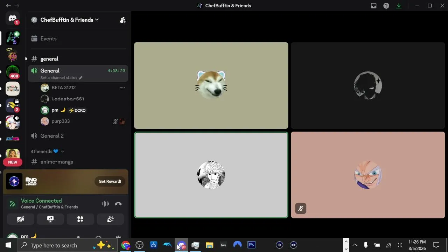The width and height of the screenshot is (448, 252).
Task: Open the Live app from the taskbar
Action: pyautogui.click(x=223, y=245)
